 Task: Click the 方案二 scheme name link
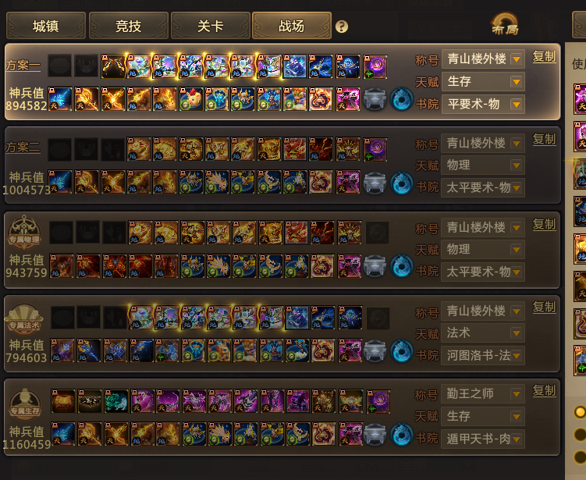(23, 147)
